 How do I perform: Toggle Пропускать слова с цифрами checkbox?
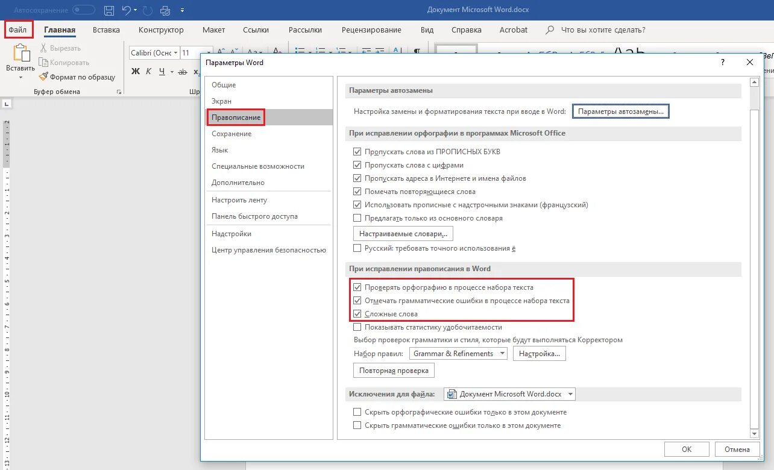pos(357,165)
